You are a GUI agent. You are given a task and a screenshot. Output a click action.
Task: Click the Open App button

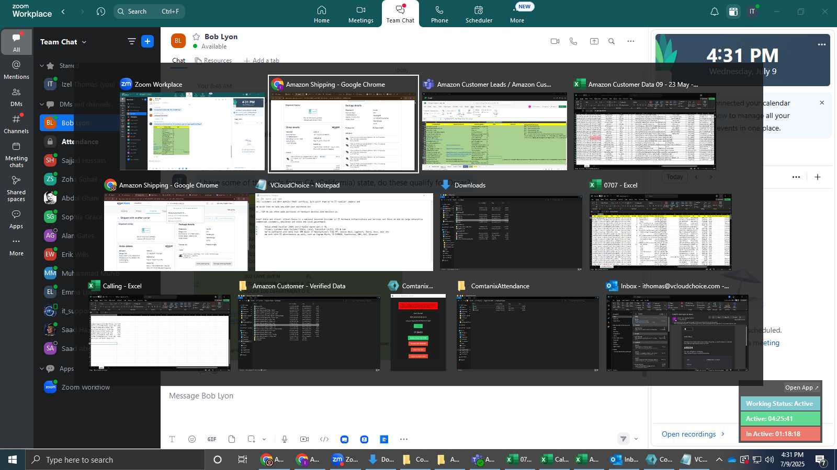coord(801,387)
